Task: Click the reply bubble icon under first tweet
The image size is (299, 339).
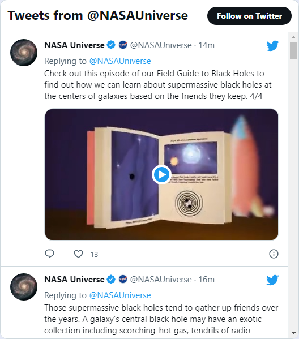Action: [49, 254]
